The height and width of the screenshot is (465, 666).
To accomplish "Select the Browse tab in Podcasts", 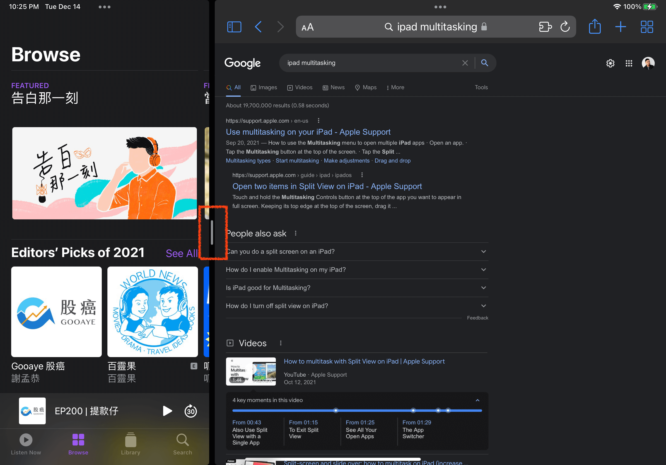I will click(x=78, y=444).
